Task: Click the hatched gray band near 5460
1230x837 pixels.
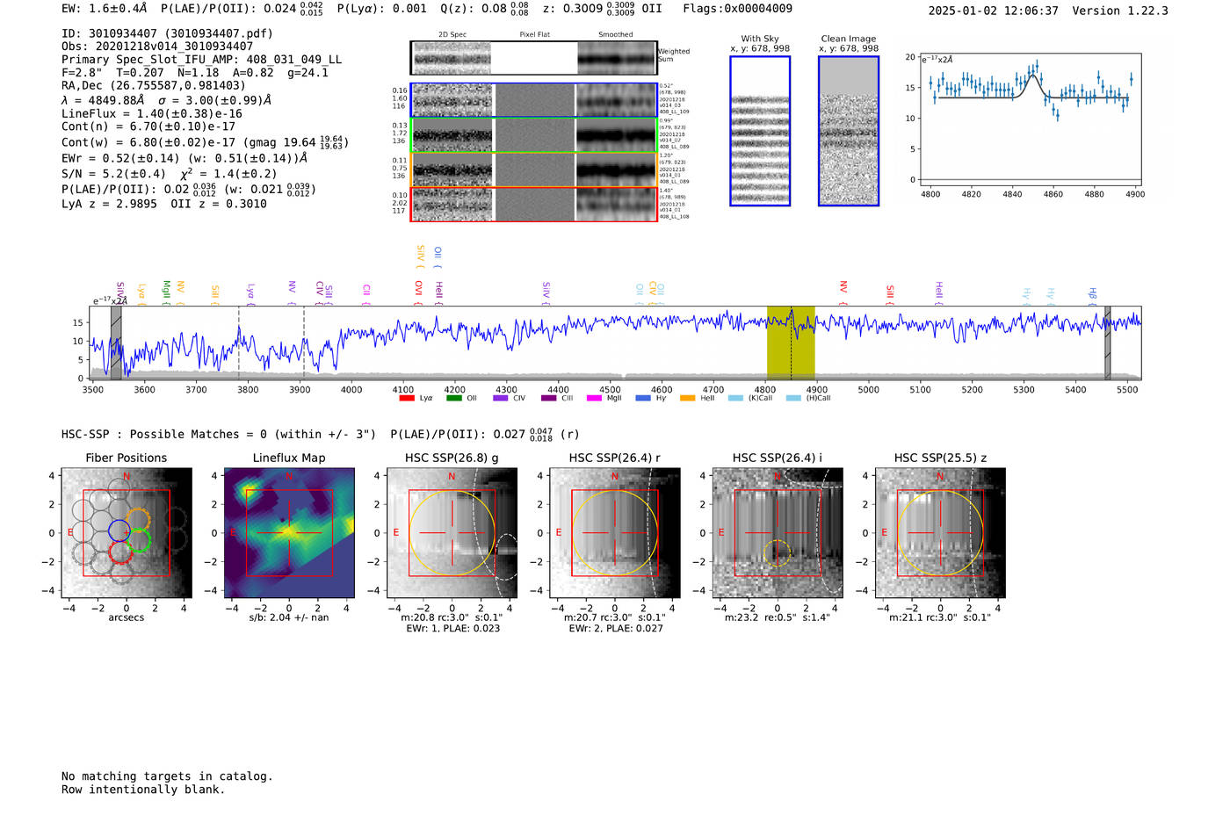Action: point(1107,343)
